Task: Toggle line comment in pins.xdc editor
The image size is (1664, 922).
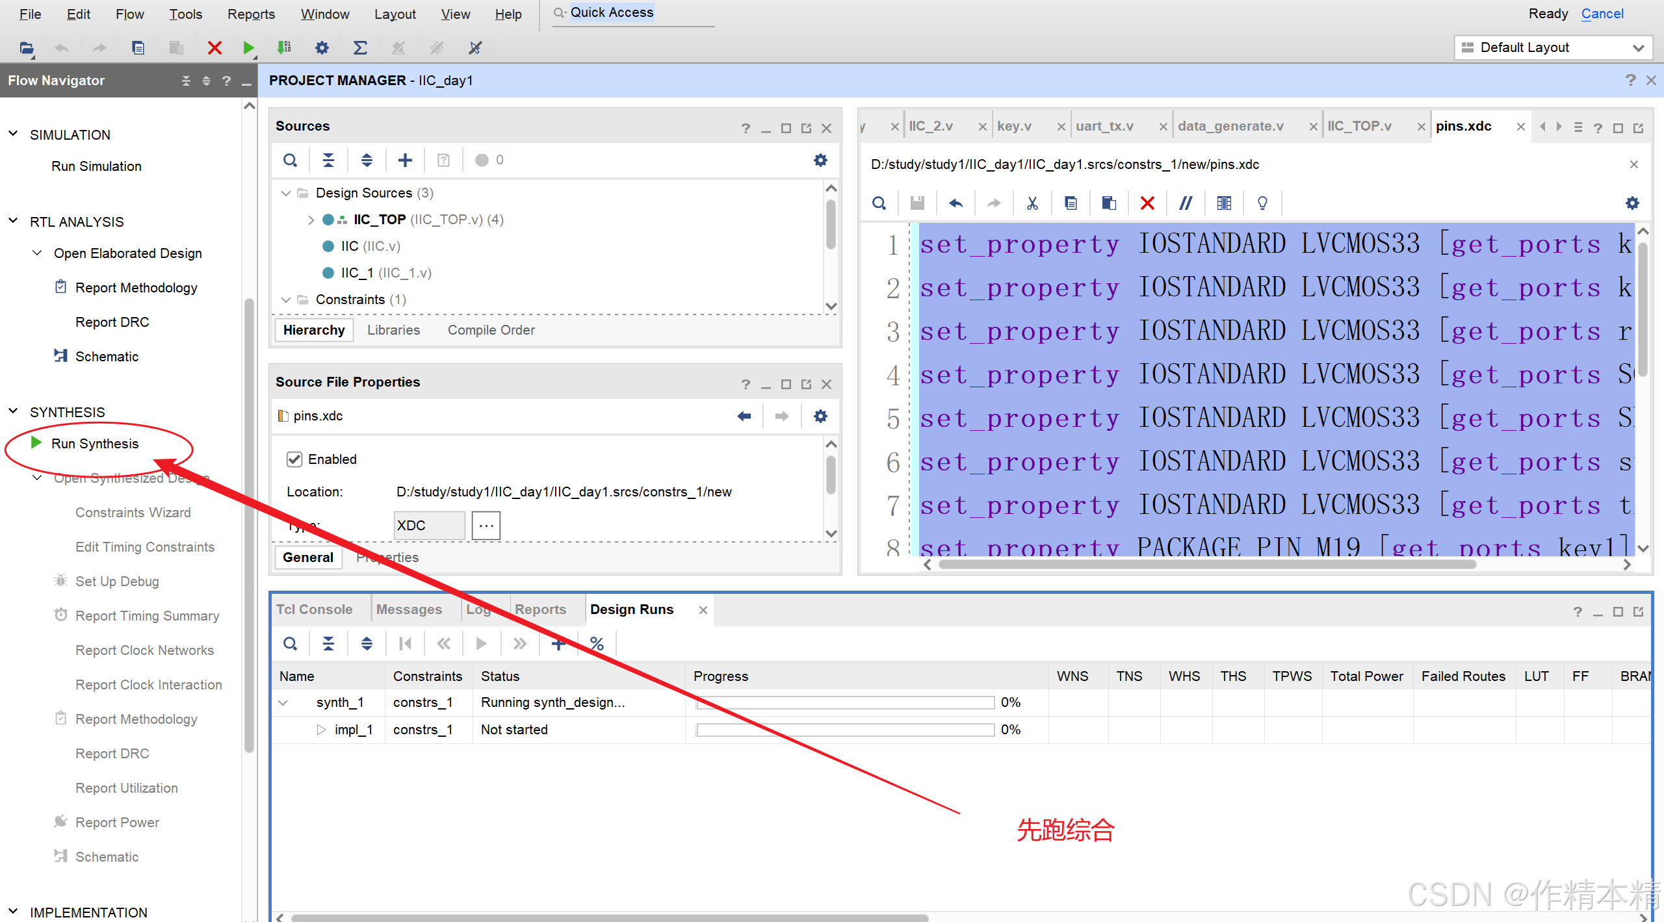Action: click(x=1186, y=203)
